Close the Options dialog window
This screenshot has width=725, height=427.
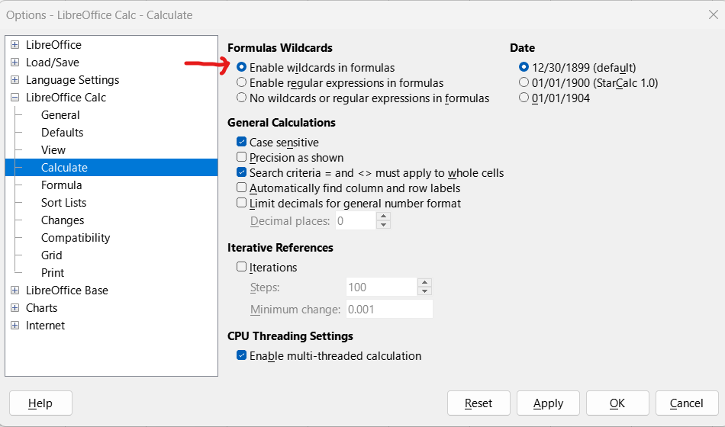click(714, 14)
